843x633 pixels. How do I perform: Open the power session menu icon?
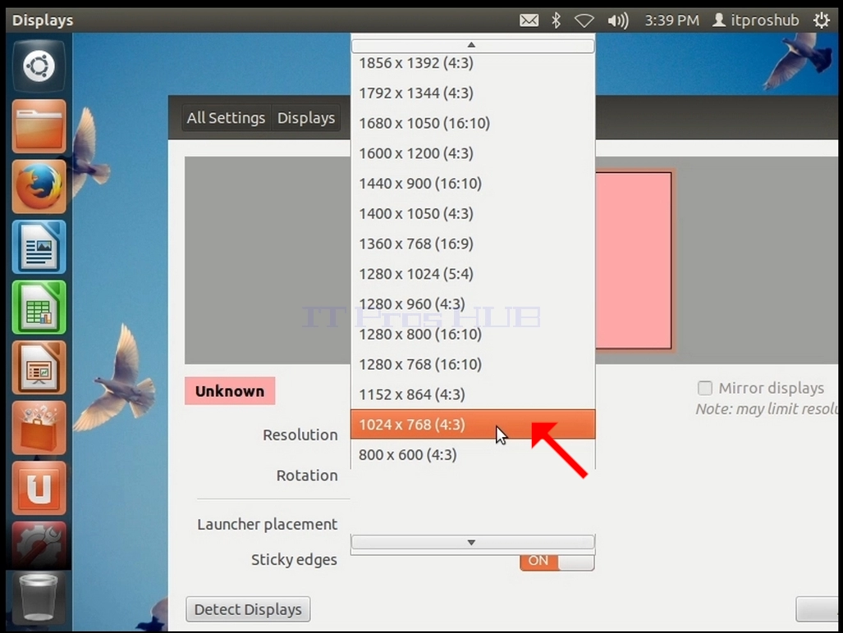[x=821, y=20]
